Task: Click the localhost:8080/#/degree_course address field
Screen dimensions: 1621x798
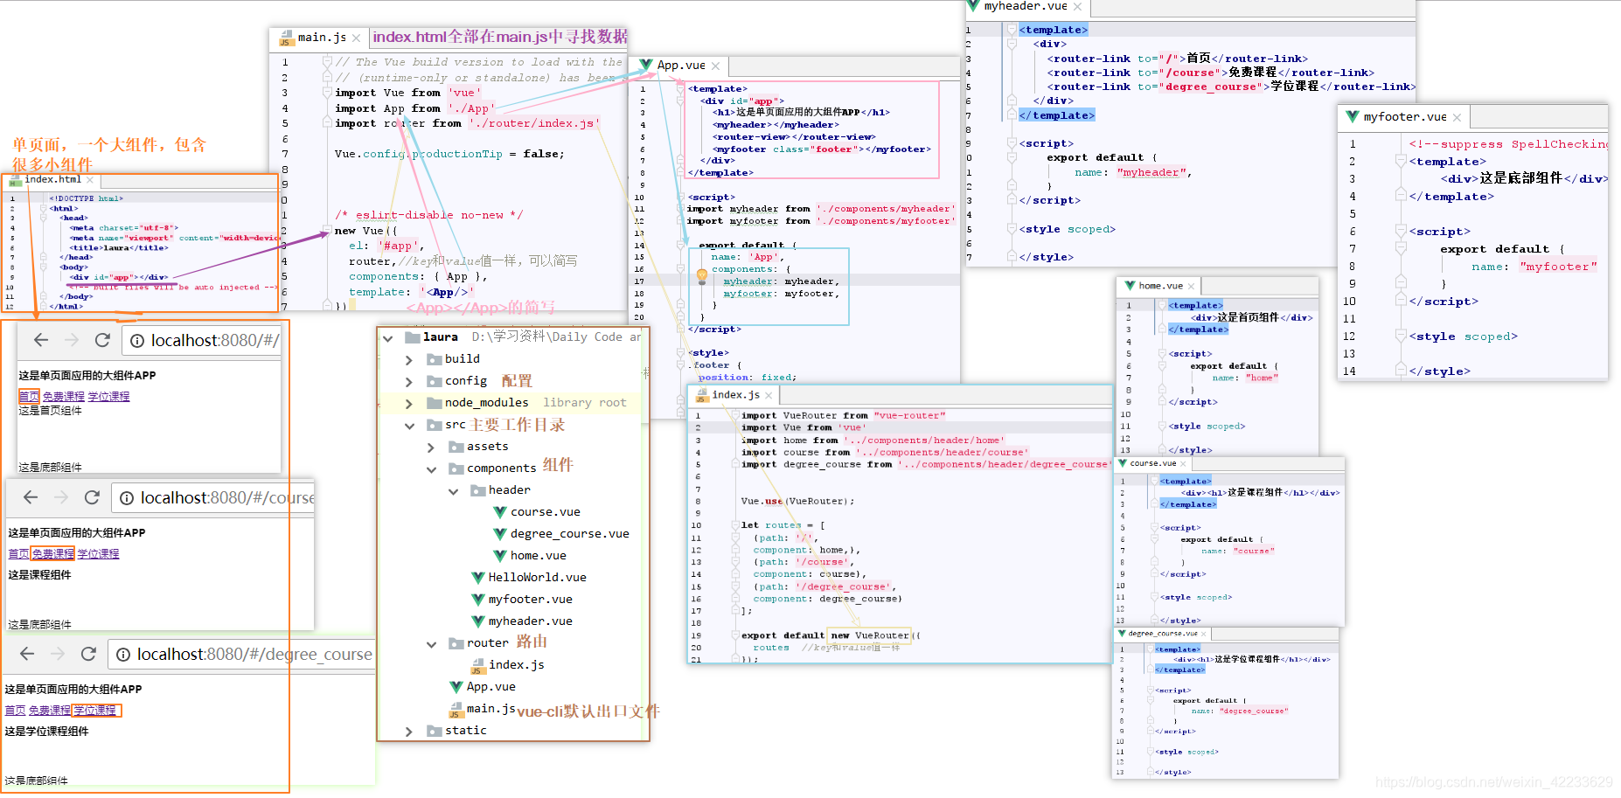Action: (x=241, y=655)
